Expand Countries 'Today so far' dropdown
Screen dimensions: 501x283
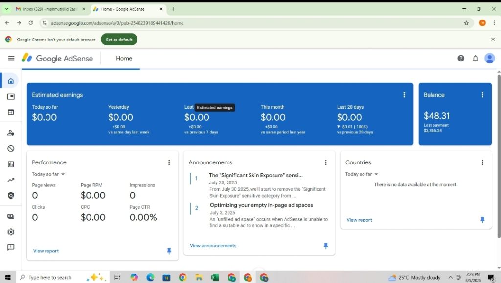click(362, 174)
